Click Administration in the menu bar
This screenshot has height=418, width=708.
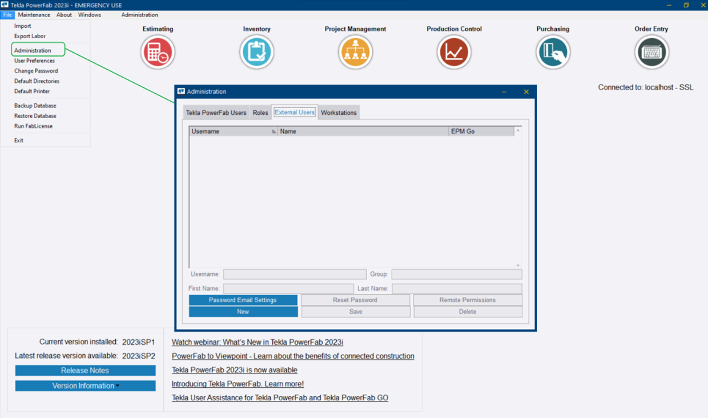[140, 15]
